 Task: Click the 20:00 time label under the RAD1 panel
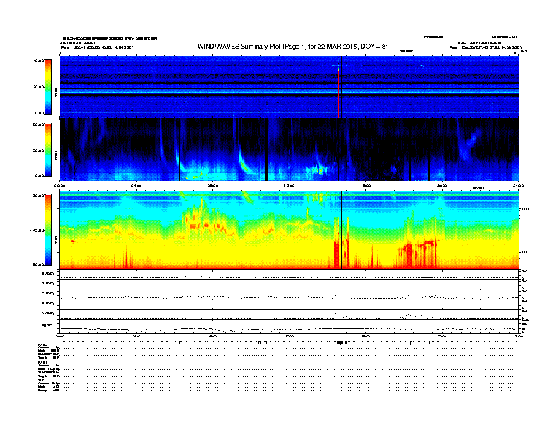coord(442,186)
